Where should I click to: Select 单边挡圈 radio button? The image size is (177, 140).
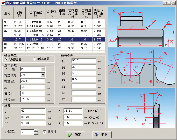34,59
